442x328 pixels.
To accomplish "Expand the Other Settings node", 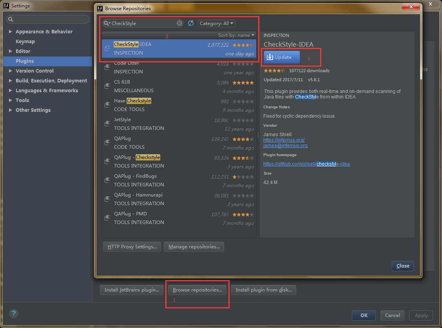I will (x=10, y=110).
